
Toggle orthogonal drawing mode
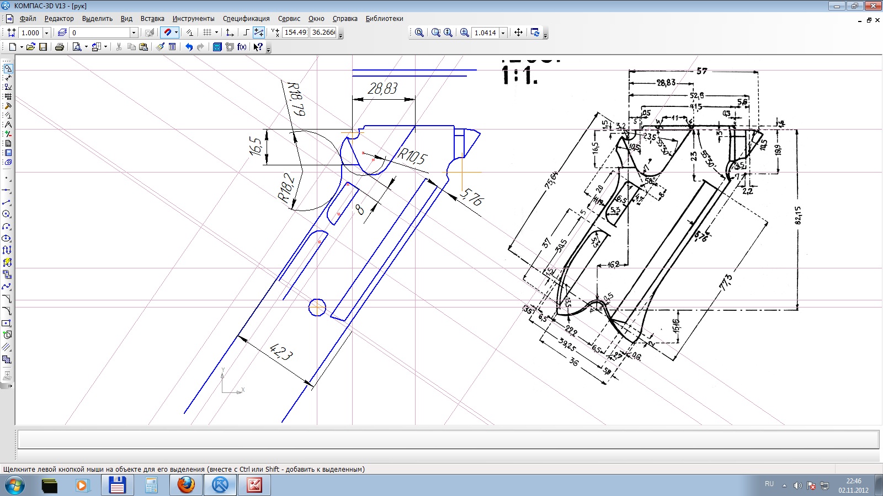click(246, 33)
